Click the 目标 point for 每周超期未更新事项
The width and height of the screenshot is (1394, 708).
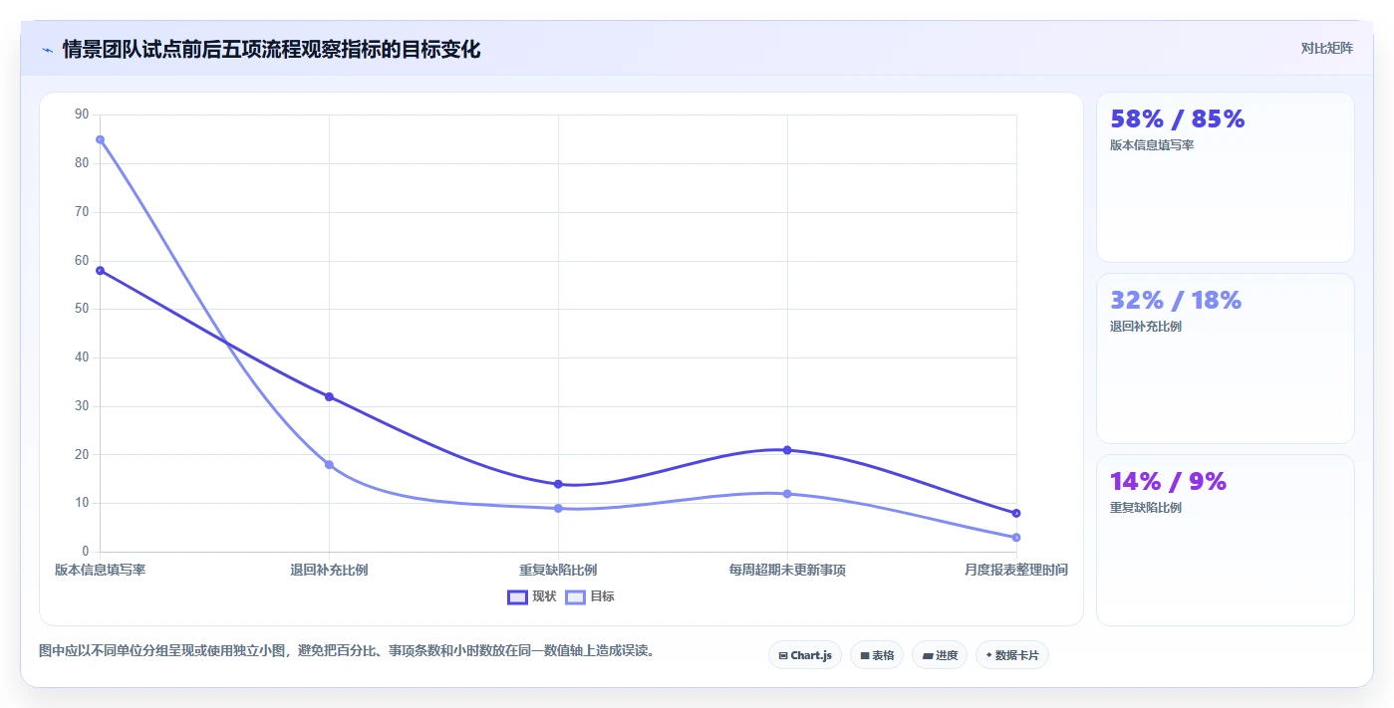click(x=787, y=494)
